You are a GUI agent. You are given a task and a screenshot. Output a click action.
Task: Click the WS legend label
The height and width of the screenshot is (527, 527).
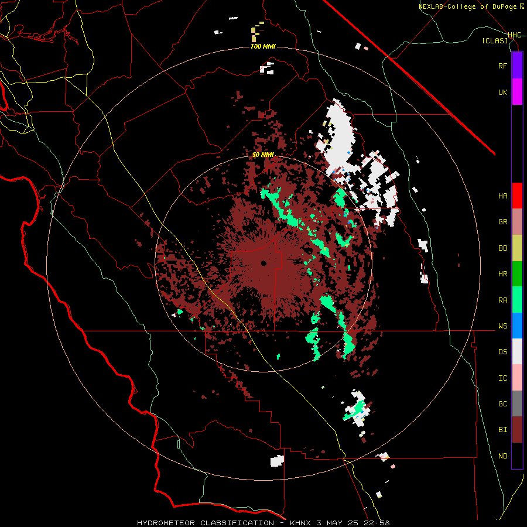(x=502, y=326)
